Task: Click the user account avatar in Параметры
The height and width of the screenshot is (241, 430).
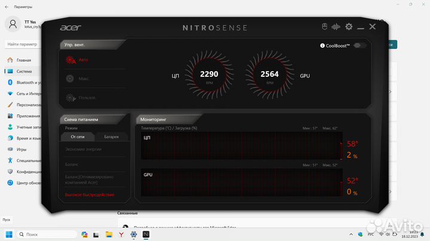Action: pyautogui.click(x=13, y=24)
